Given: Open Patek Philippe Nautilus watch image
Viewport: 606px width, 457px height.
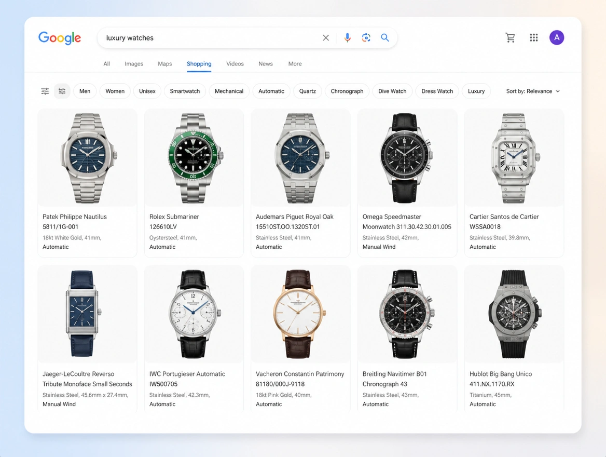Looking at the screenshot, I should pyautogui.click(x=87, y=158).
